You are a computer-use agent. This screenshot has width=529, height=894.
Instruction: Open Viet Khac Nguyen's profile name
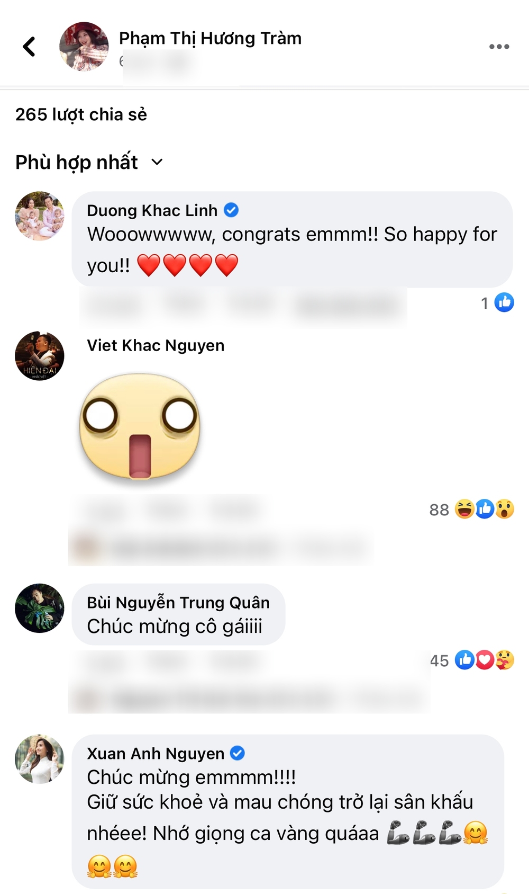pos(156,345)
